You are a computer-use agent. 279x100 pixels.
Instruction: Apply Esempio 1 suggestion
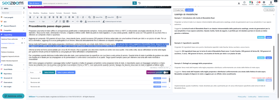tap(269, 37)
